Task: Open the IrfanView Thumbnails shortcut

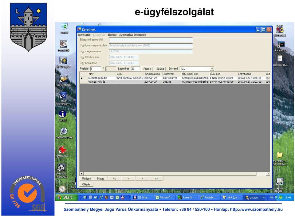Action: pos(61,171)
